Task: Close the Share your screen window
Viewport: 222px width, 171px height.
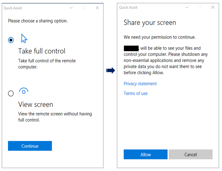Action: [x=213, y=7]
